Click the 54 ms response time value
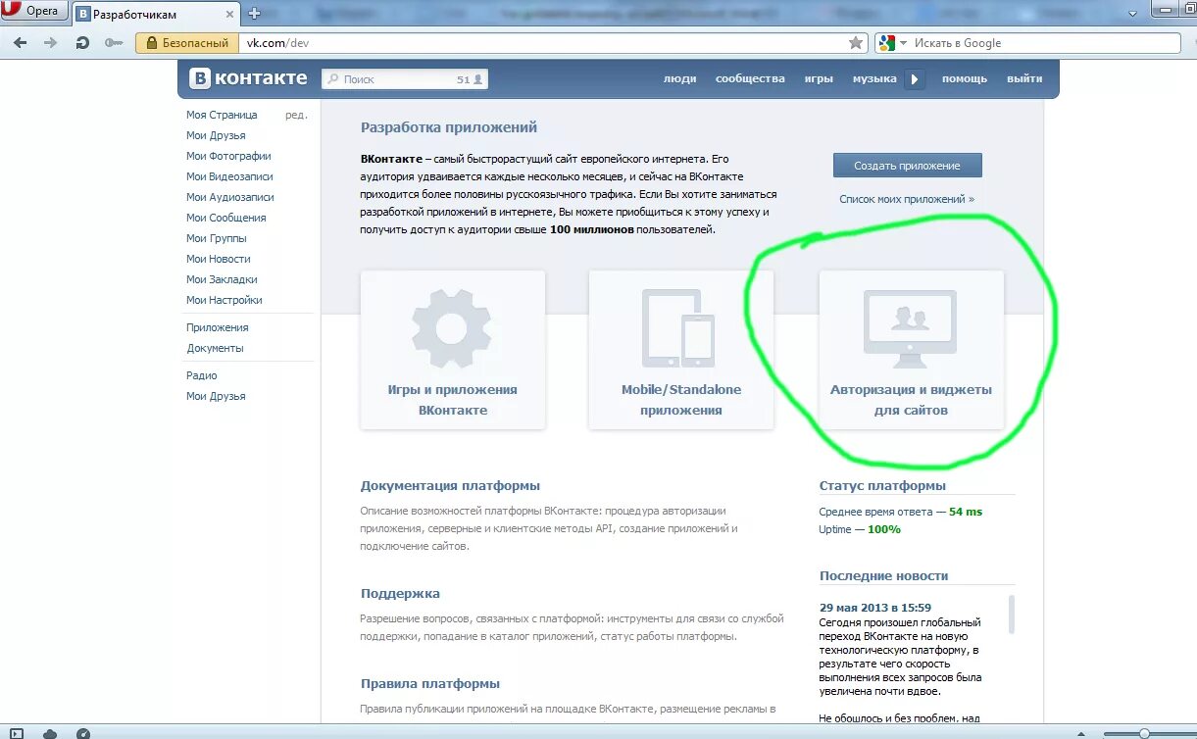Viewport: 1197px width, 739px height. coord(966,512)
